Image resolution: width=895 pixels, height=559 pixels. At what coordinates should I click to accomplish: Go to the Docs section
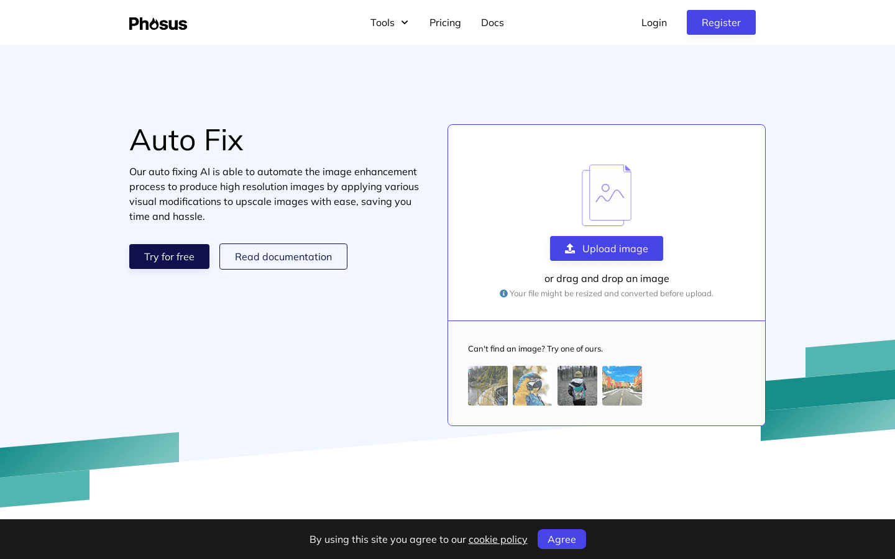click(x=492, y=22)
